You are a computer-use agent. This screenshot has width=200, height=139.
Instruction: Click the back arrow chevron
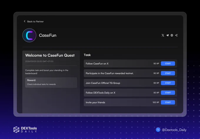(25, 21)
